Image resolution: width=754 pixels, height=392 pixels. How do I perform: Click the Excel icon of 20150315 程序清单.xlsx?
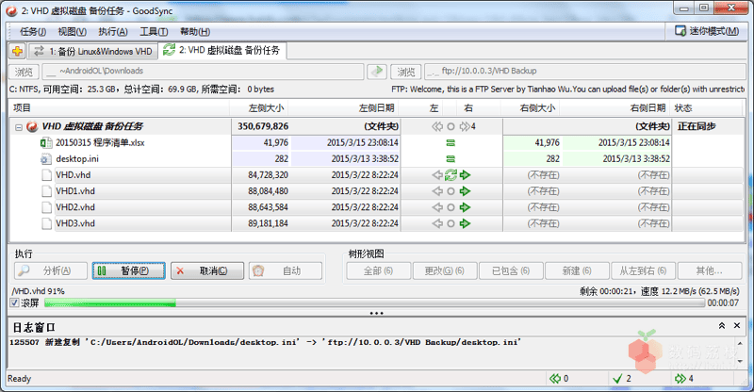[46, 143]
